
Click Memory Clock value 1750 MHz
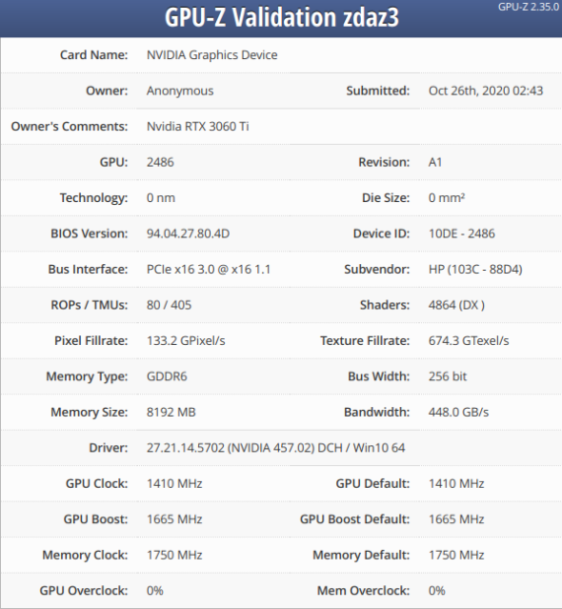point(175,556)
